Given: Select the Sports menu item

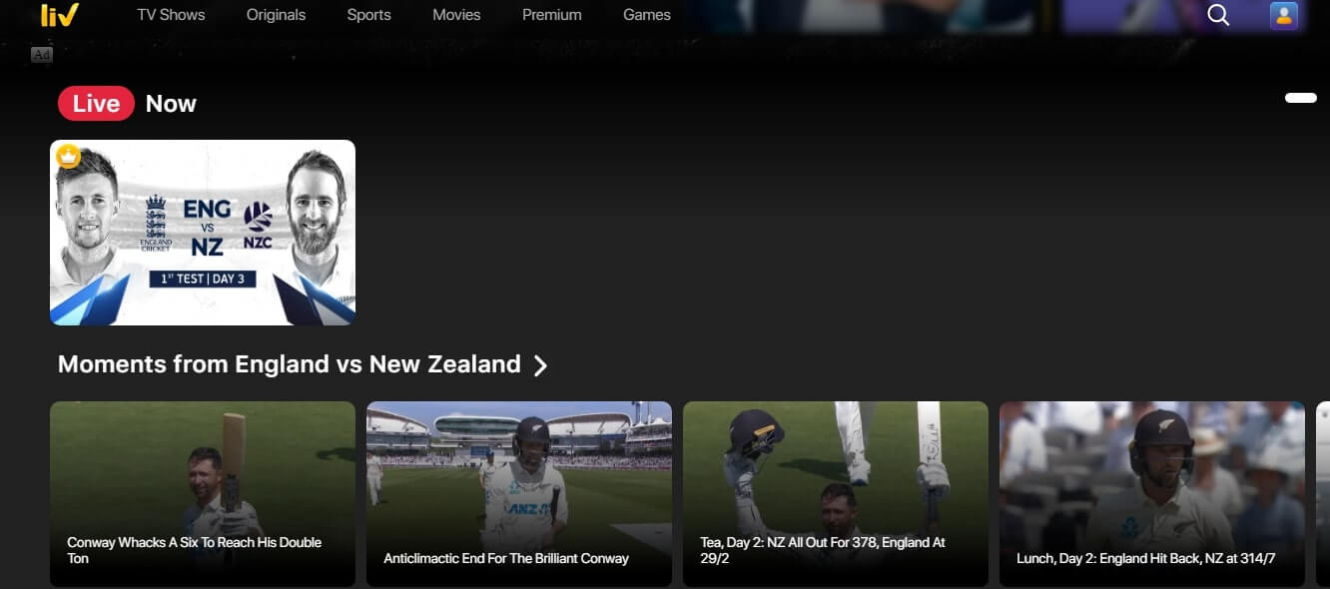Looking at the screenshot, I should pos(368,15).
